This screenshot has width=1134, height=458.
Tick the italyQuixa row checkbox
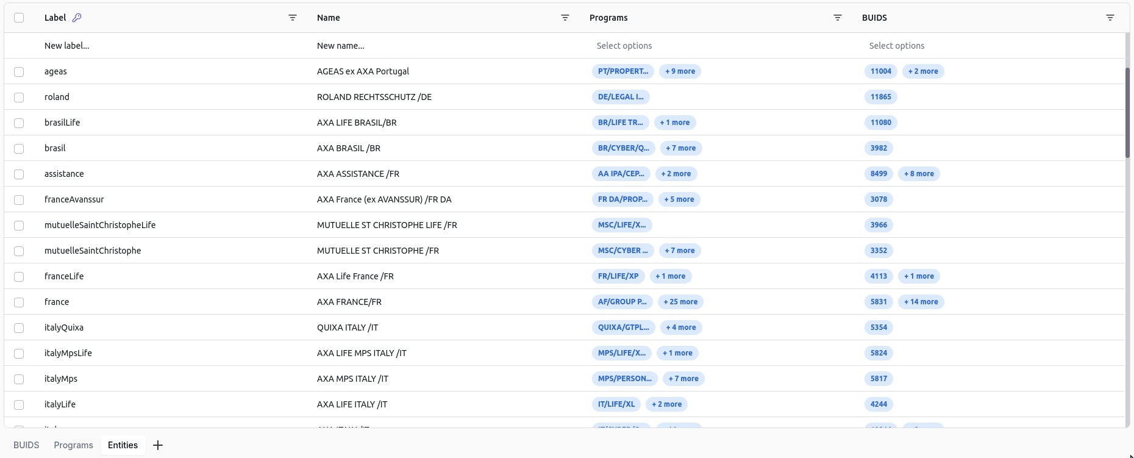coord(19,328)
